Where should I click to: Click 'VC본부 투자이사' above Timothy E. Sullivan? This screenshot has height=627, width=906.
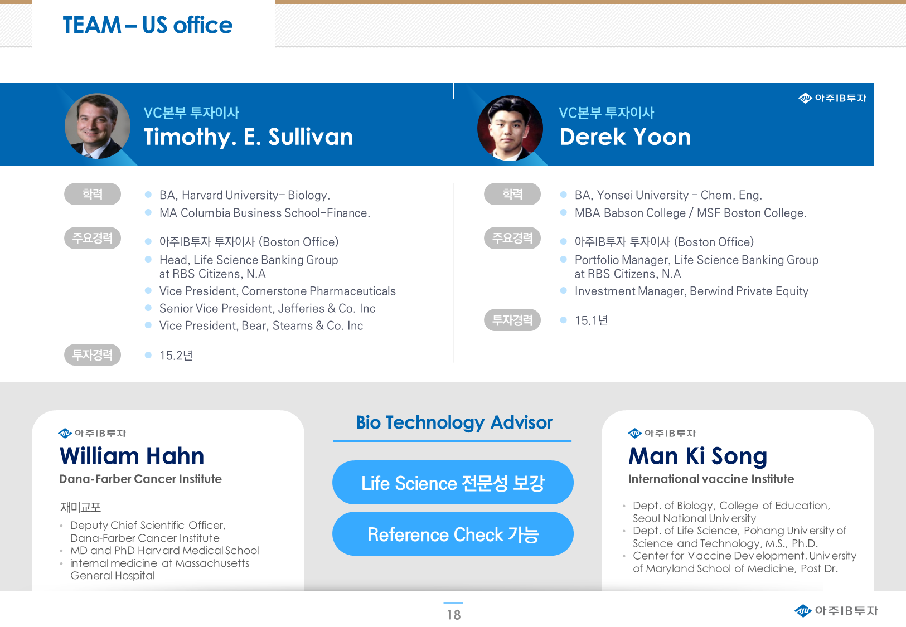pos(191,113)
